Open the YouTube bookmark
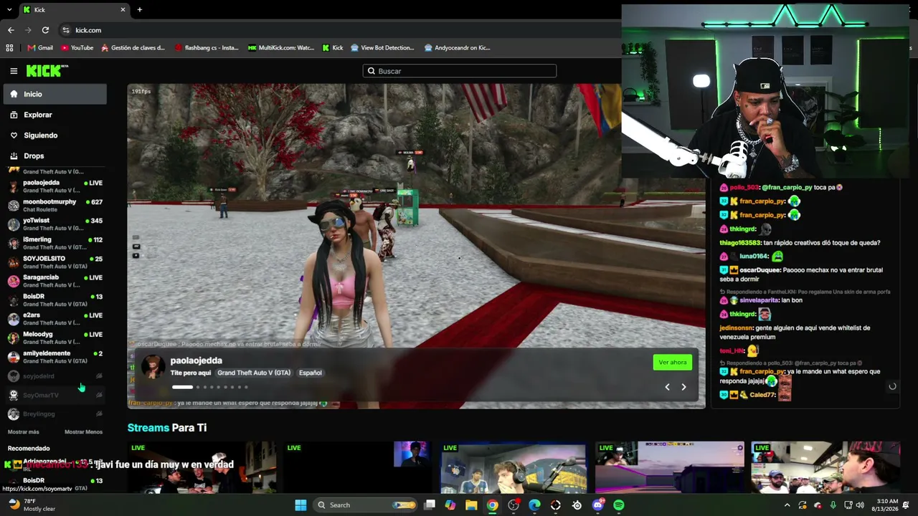918x516 pixels. [x=77, y=48]
